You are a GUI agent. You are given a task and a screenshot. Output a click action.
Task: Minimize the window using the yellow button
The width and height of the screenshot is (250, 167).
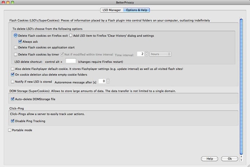(8, 2)
